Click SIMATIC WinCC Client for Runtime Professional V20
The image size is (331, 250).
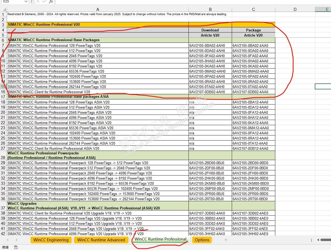(x=98, y=92)
